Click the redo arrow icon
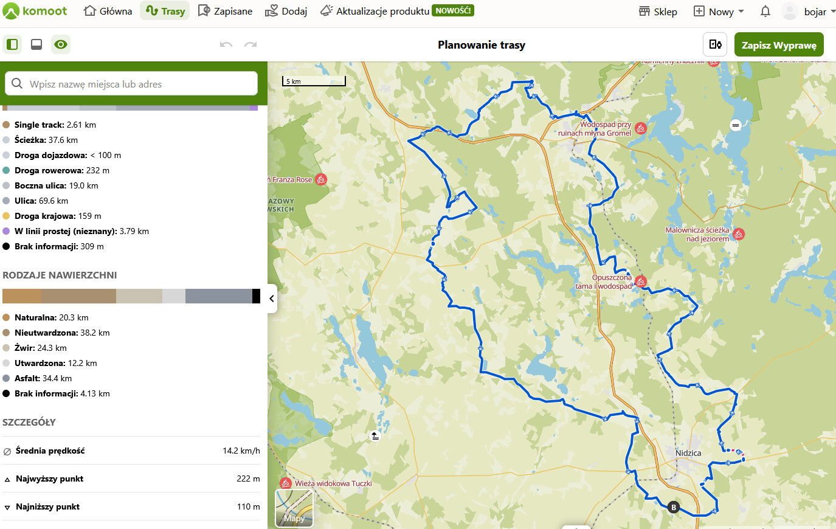836x529 pixels. (x=250, y=44)
